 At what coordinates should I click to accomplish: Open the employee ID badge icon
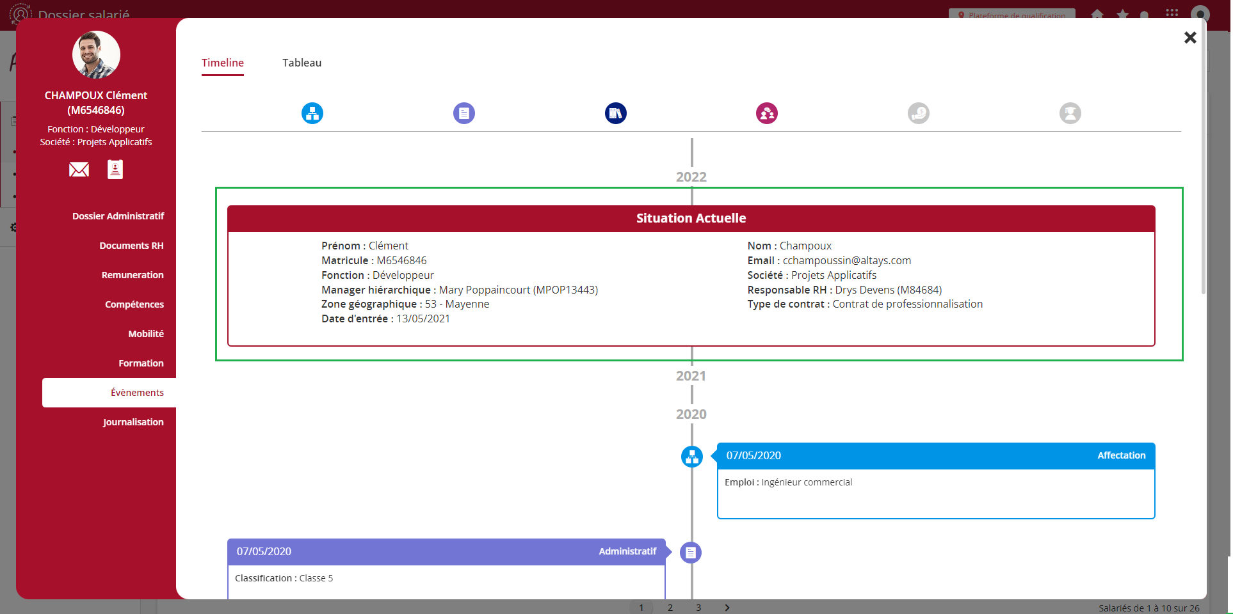(x=115, y=169)
